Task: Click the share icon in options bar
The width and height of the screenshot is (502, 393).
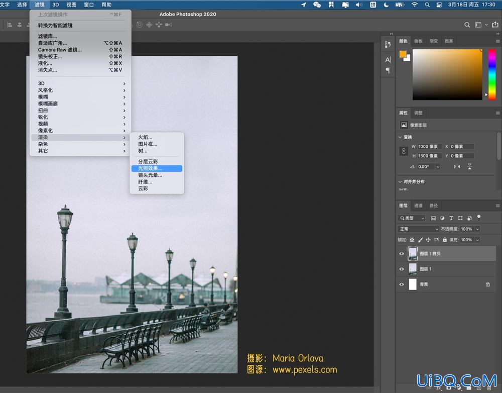Action: 495,24
